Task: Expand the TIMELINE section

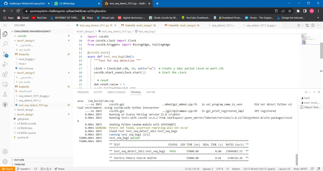Action: [19, 164]
